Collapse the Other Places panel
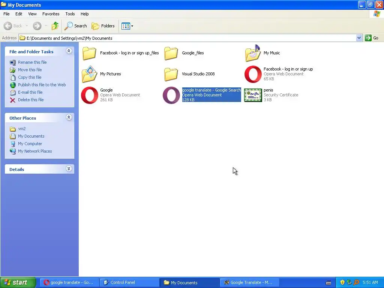 [x=69, y=117]
